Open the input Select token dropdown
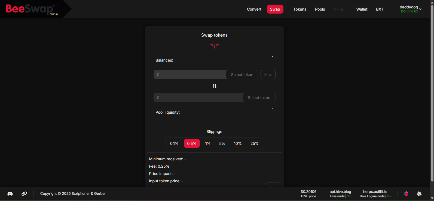 (x=242, y=75)
